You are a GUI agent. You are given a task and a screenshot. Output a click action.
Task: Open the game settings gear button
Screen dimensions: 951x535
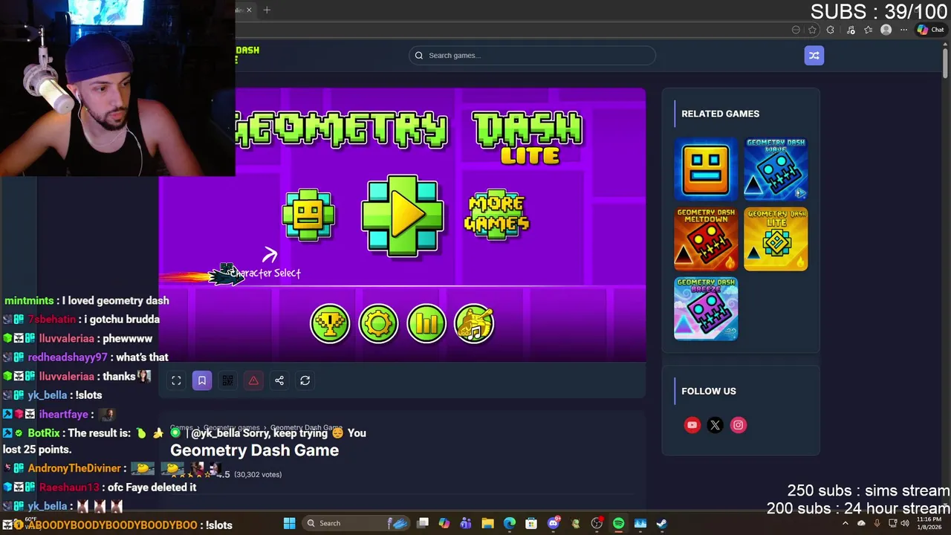tap(378, 323)
